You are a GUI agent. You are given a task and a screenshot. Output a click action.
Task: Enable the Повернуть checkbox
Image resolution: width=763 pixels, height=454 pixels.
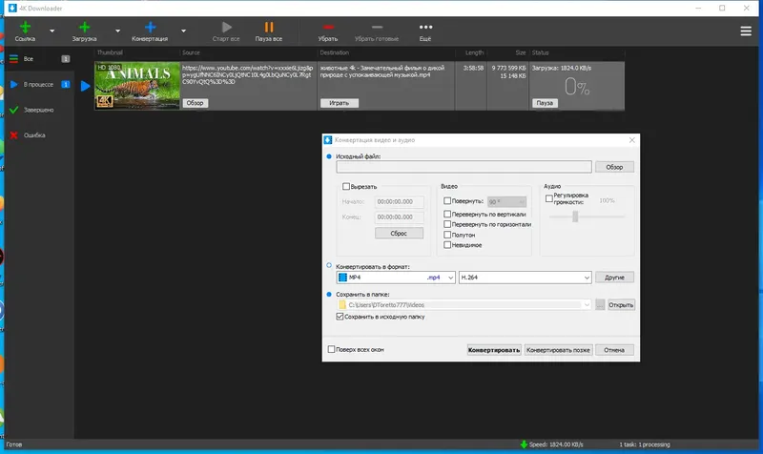point(447,200)
